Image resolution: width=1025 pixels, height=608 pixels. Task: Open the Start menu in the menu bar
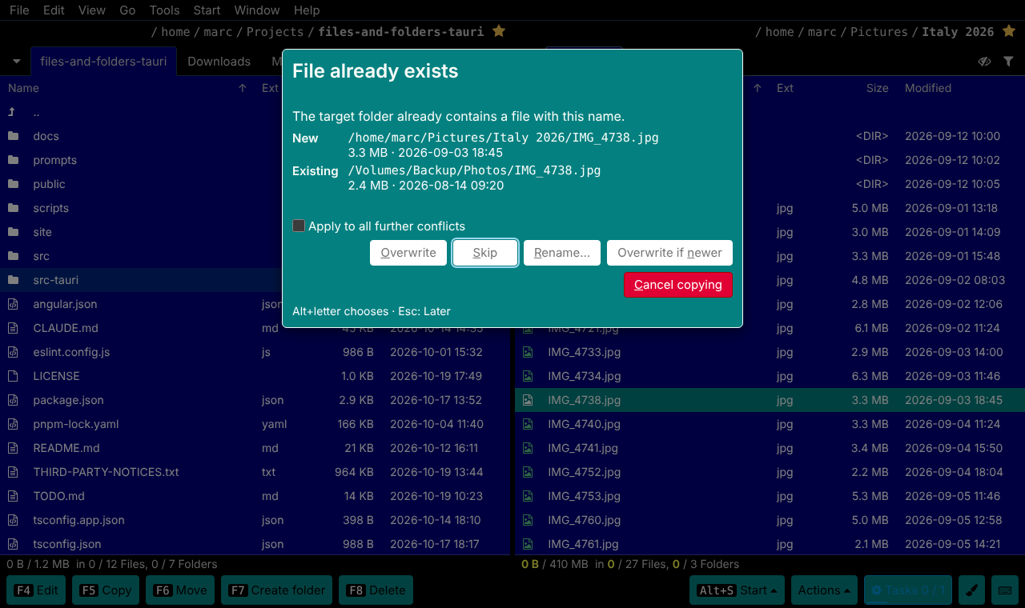tap(207, 10)
